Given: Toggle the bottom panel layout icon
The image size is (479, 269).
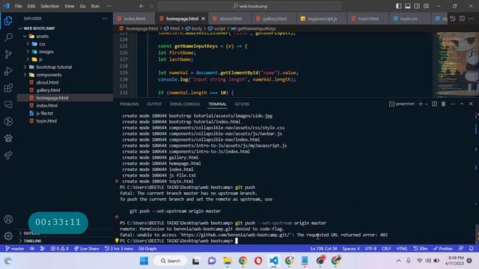Looking at the screenshot, I should [x=408, y=6].
